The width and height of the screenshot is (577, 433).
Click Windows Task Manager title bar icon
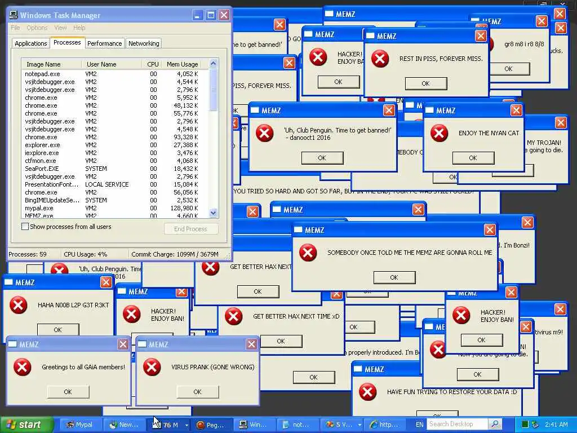pos(14,15)
